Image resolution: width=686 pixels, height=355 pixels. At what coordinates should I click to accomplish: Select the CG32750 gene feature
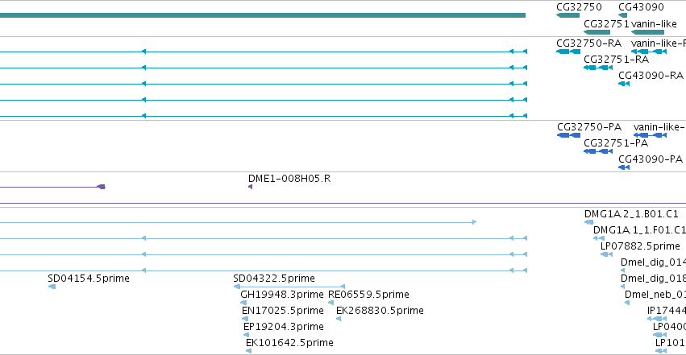[568, 15]
